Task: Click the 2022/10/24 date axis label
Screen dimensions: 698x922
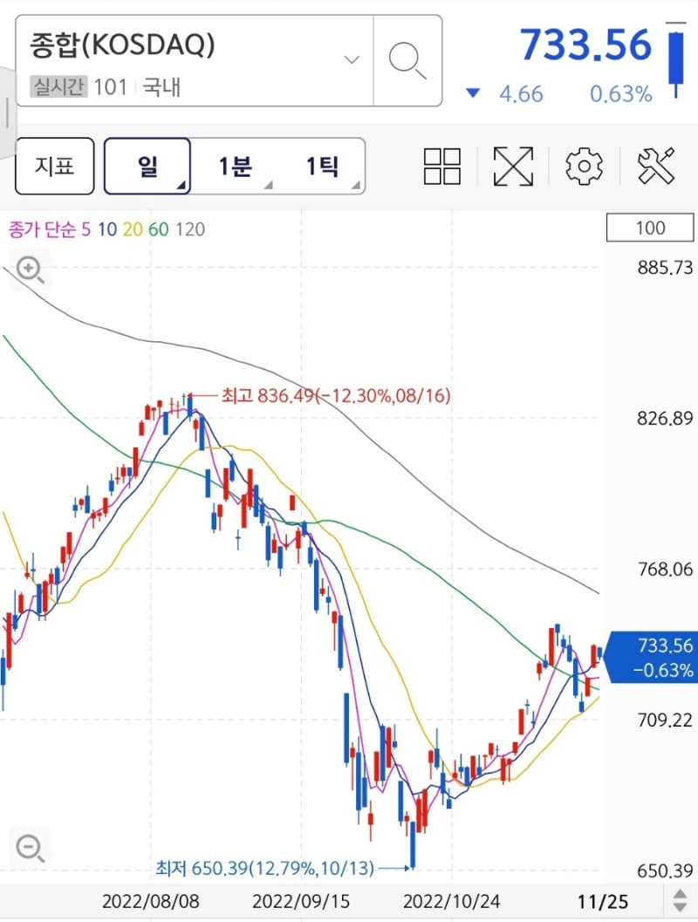Action: click(x=452, y=901)
